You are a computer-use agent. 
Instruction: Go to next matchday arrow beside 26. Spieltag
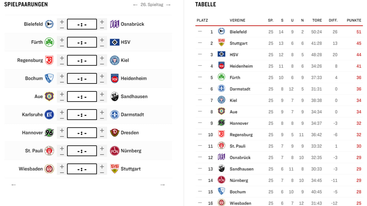pyautogui.click(x=168, y=5)
